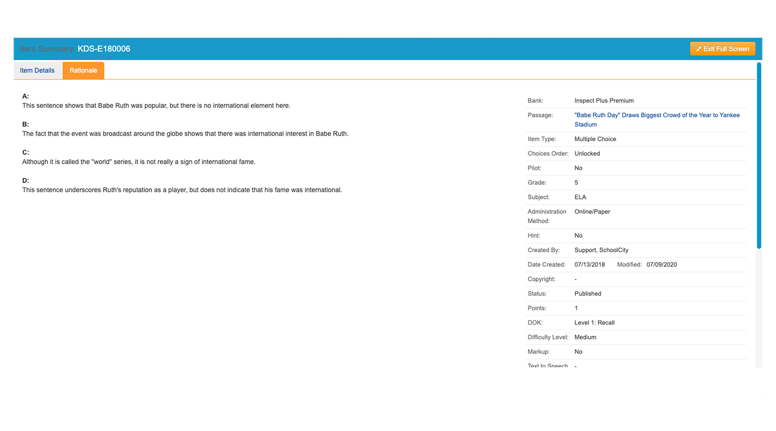
Task: Click the DOK value Level 1: Recall
Action: pyautogui.click(x=594, y=323)
